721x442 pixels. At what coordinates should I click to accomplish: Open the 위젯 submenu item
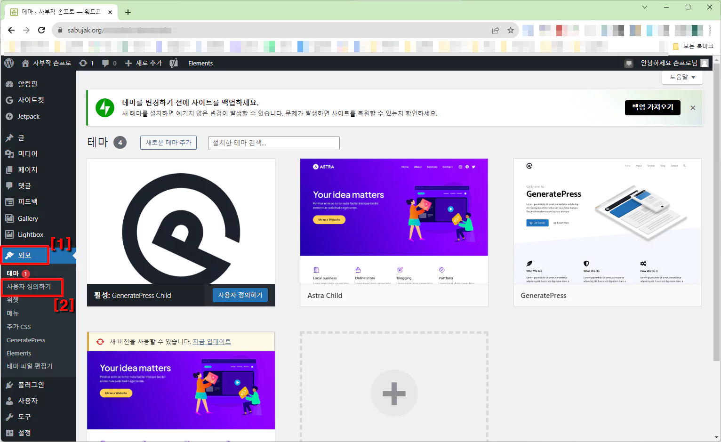pyautogui.click(x=13, y=300)
